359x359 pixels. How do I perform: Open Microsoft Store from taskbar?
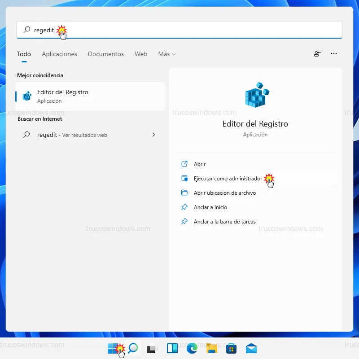[232, 348]
